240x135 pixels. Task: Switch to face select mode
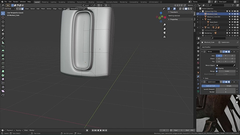click(22, 9)
